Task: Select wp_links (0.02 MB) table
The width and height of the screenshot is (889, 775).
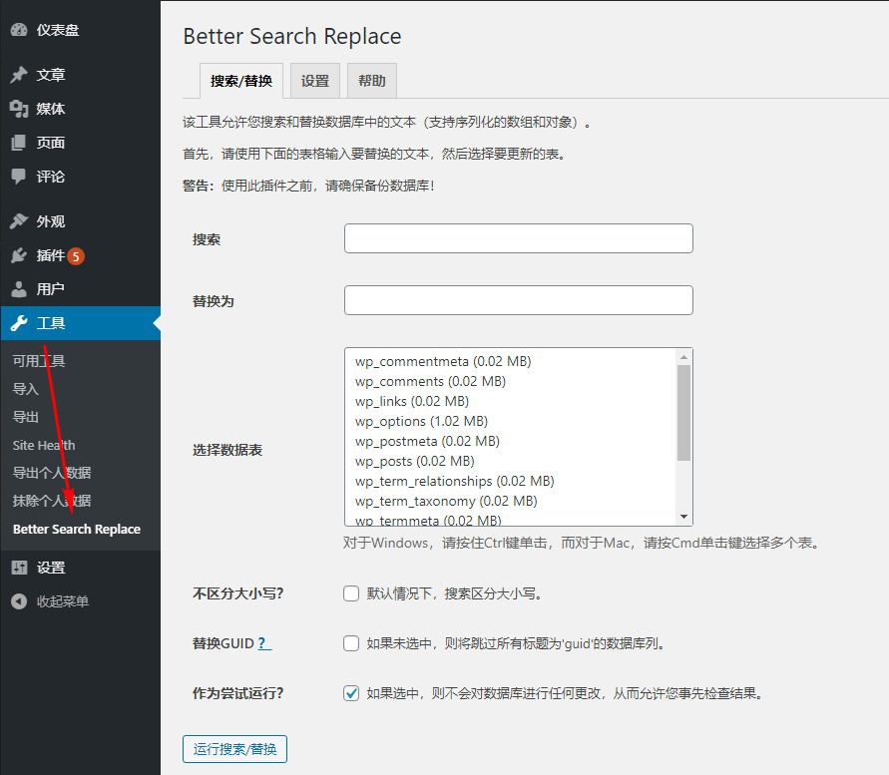Action: tap(412, 401)
